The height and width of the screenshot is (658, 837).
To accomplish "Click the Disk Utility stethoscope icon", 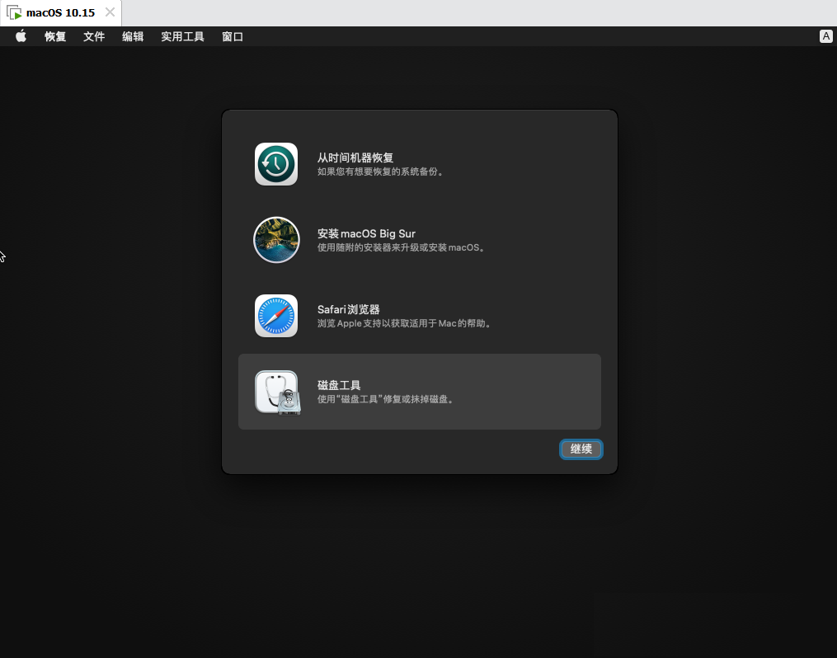I will (278, 392).
